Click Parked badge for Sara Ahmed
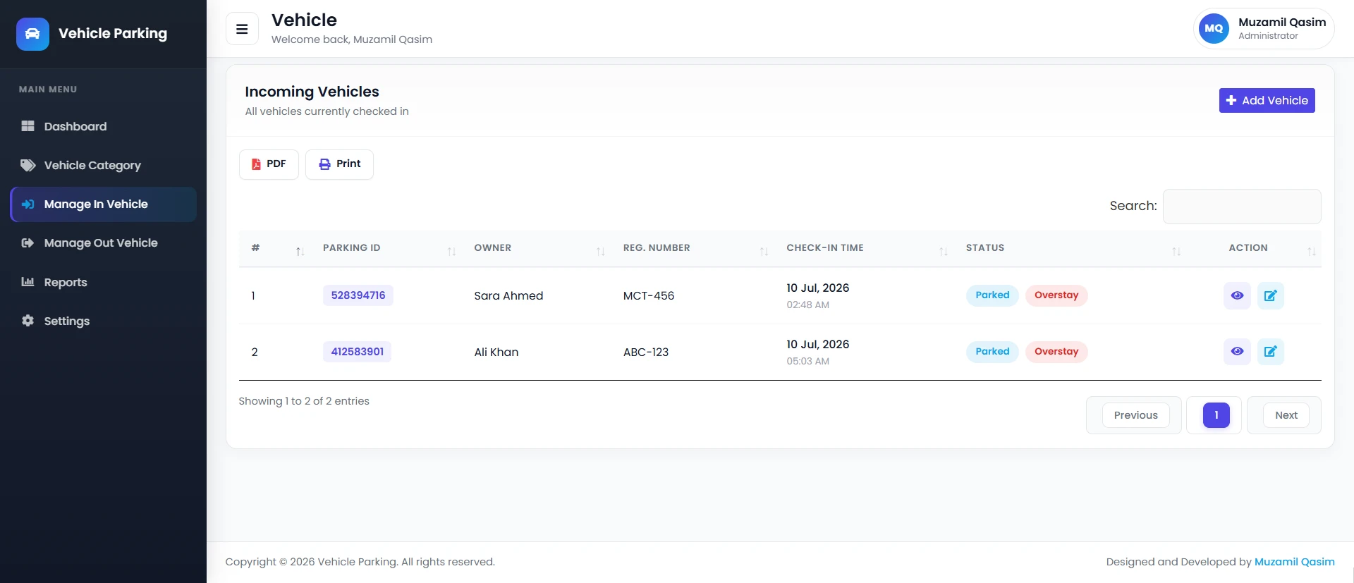 click(x=992, y=295)
